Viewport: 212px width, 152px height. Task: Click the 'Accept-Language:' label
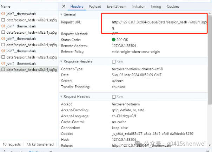click(x=75, y=116)
